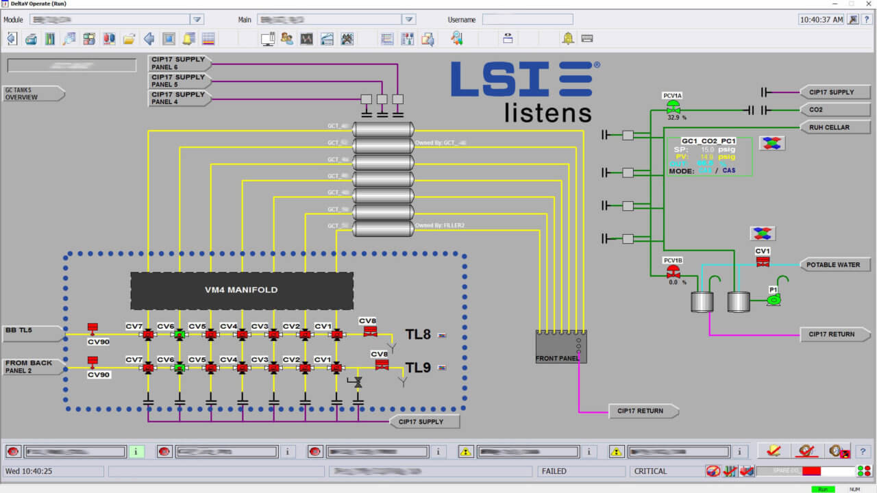Open the green books icon in toolbar

(x=50, y=39)
